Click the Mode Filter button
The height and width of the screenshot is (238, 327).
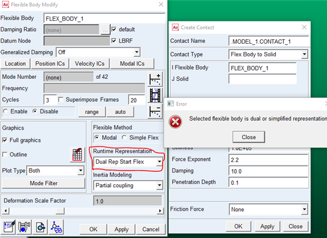click(44, 183)
